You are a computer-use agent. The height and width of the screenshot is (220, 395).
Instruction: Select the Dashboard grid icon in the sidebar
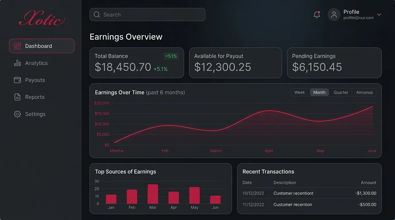pos(17,46)
